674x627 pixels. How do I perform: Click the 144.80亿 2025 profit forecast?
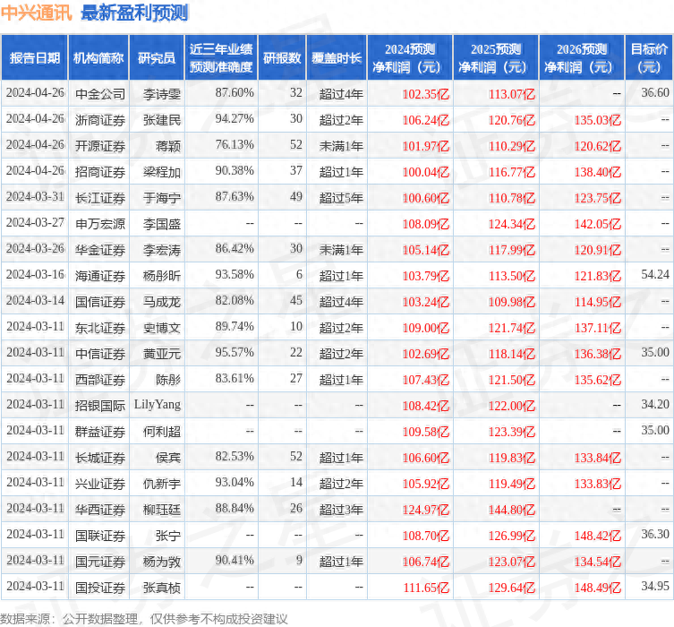(511, 510)
